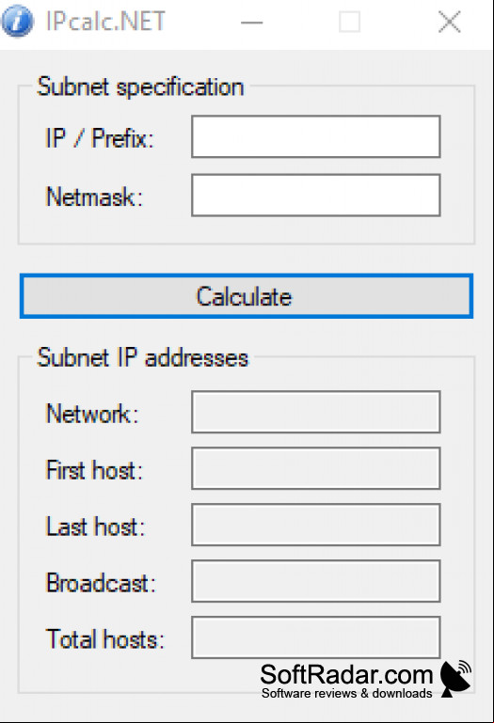
Task: Click the 'Subnet specification' group heading
Action: point(140,86)
